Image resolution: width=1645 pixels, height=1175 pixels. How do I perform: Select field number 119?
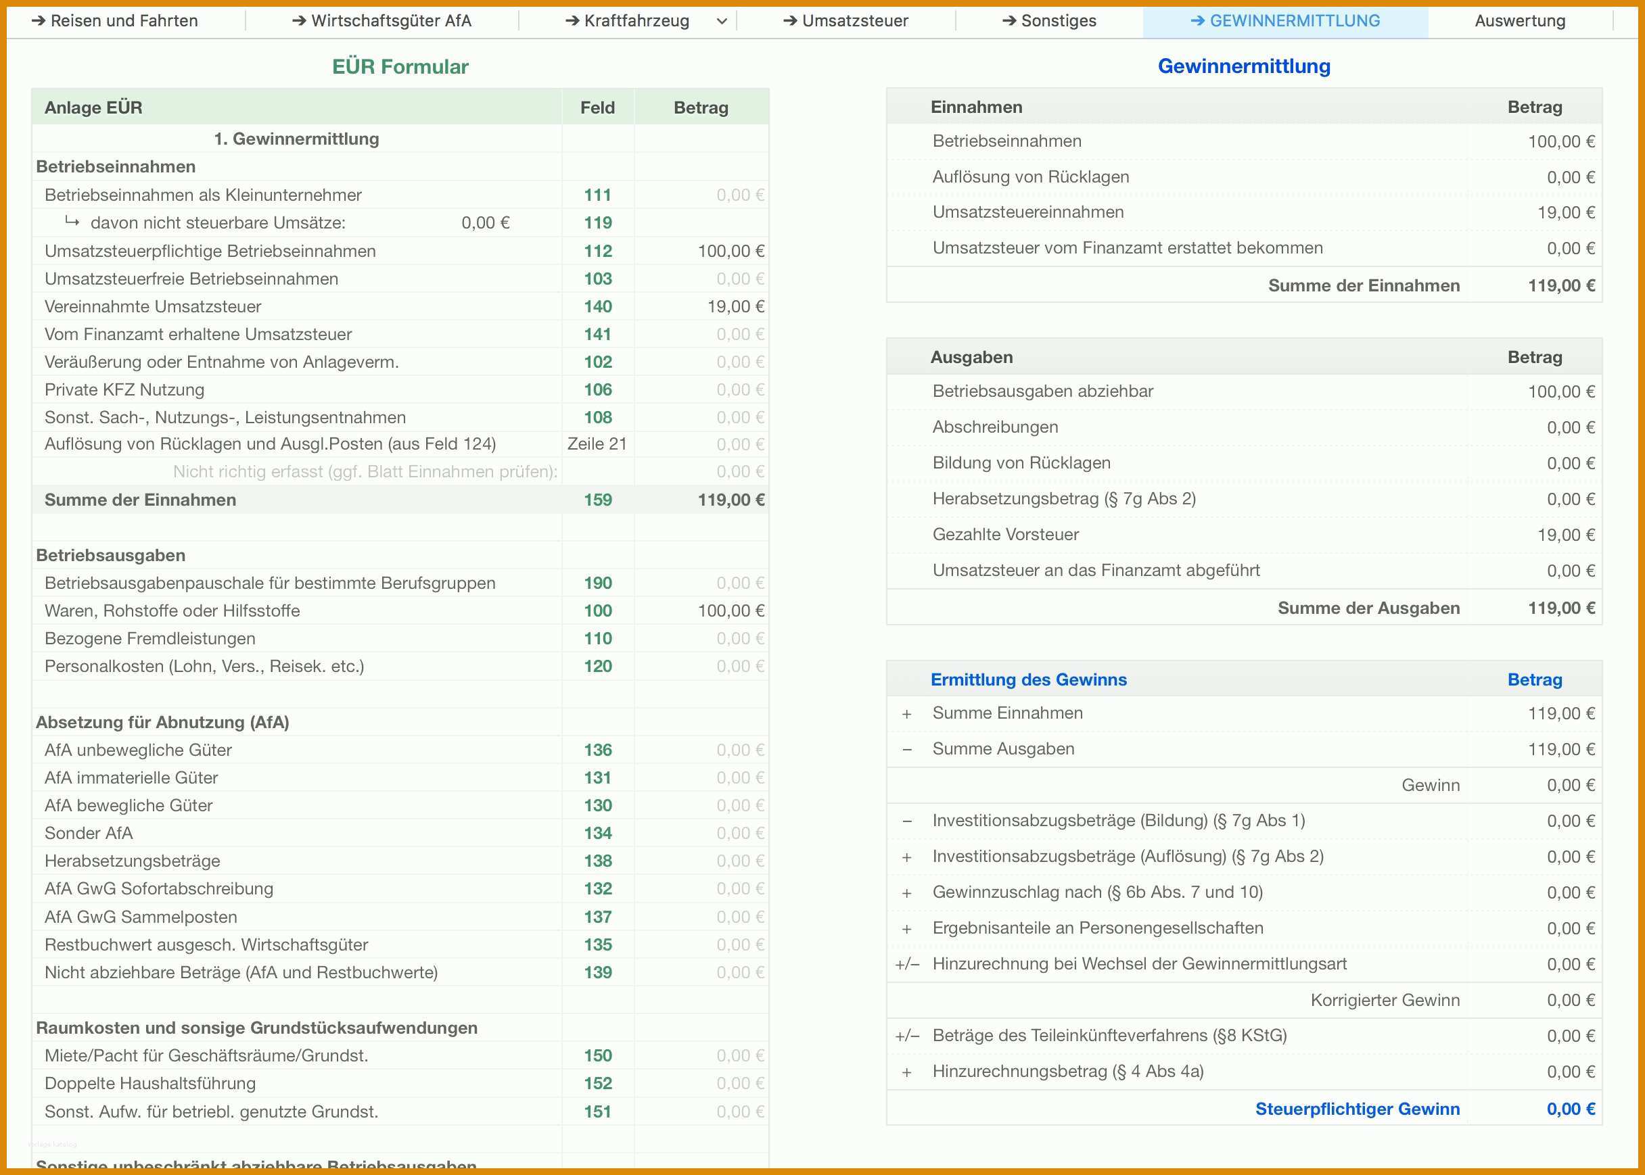coord(598,223)
